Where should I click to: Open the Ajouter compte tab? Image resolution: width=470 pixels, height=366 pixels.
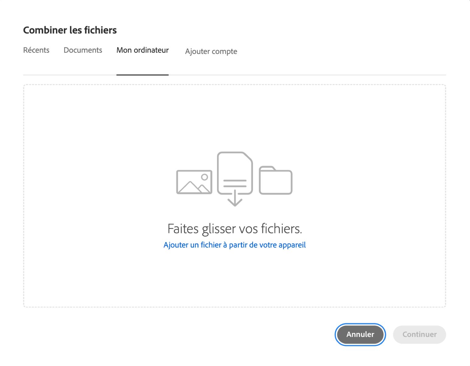211,51
